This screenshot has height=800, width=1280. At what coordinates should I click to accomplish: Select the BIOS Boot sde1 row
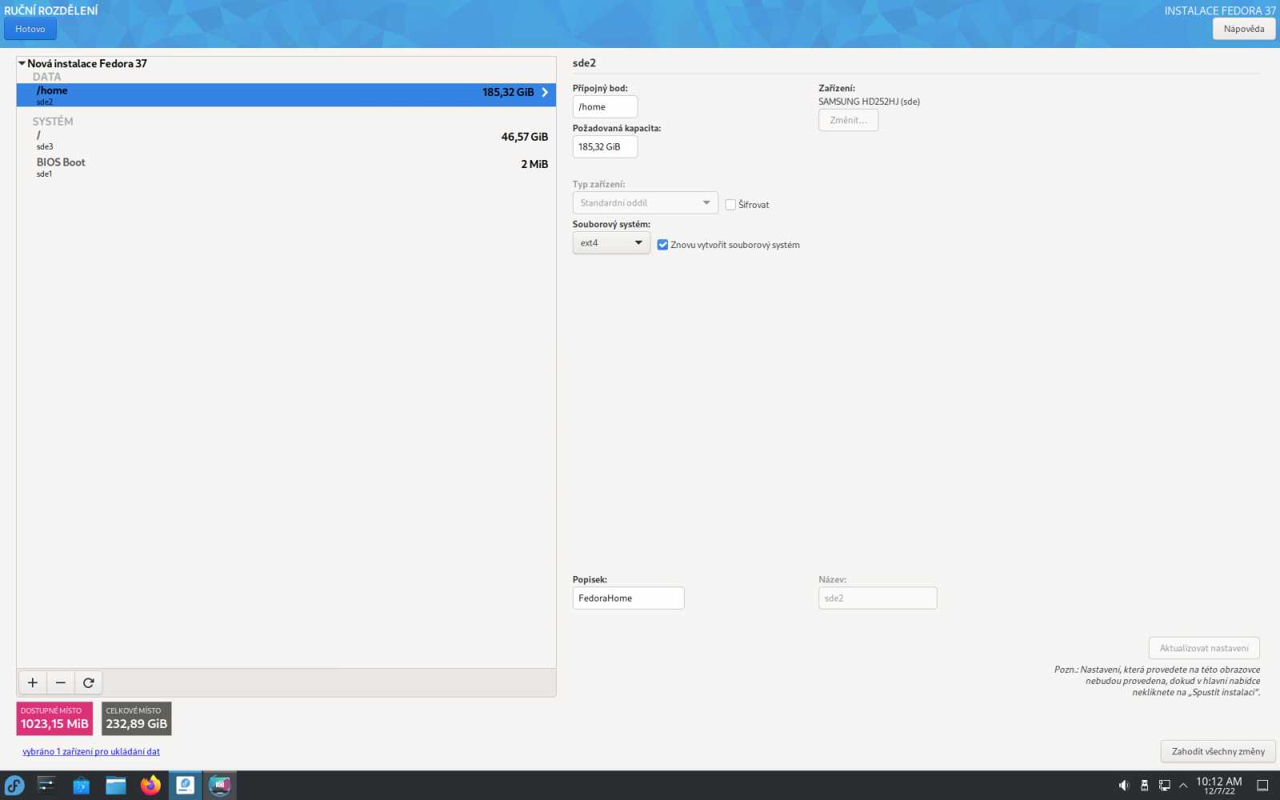pos(286,167)
